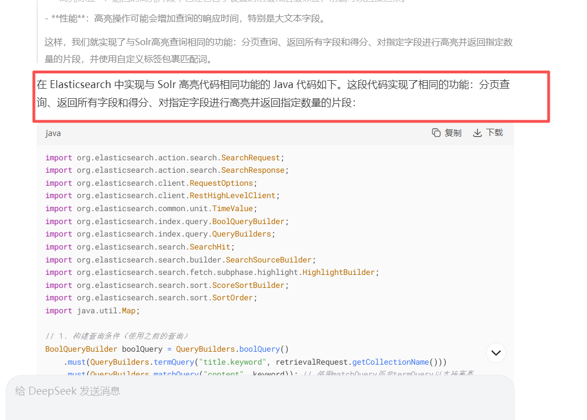Click the QueryBuilders import line
The image size is (587, 420).
160,234
